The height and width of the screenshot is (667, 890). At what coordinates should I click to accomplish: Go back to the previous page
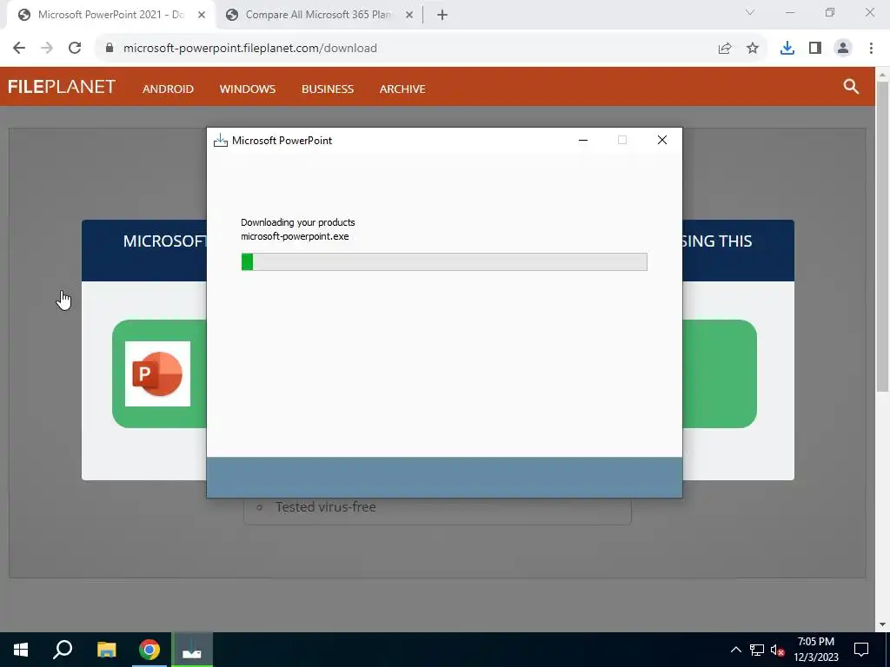[19, 49]
